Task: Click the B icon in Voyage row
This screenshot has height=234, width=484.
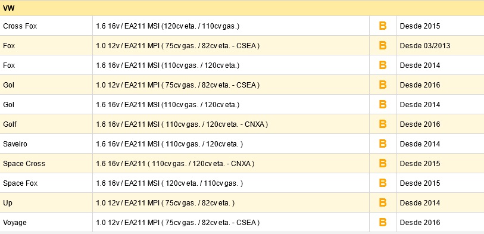Action: [x=382, y=222]
